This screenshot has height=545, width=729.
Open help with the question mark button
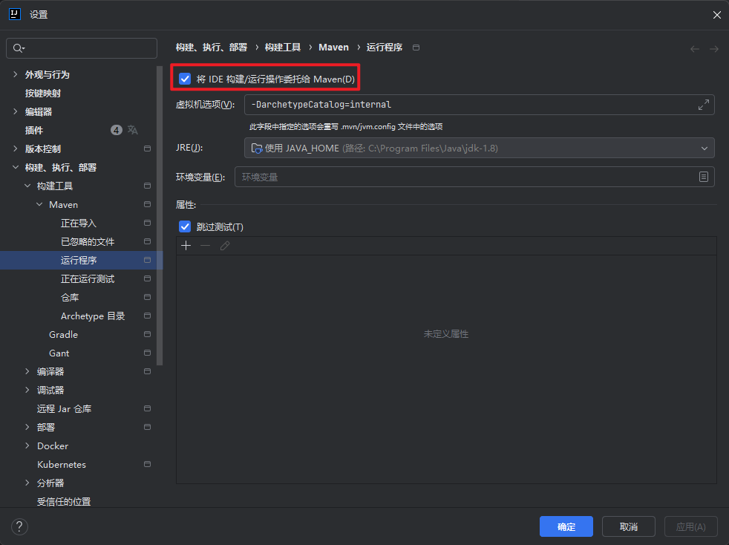19,527
